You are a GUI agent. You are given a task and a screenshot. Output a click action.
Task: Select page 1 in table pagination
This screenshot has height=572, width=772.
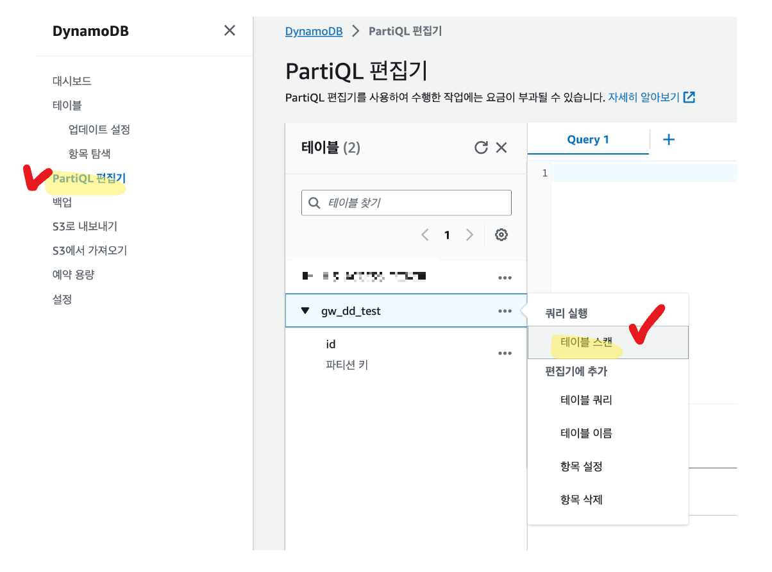(x=447, y=235)
